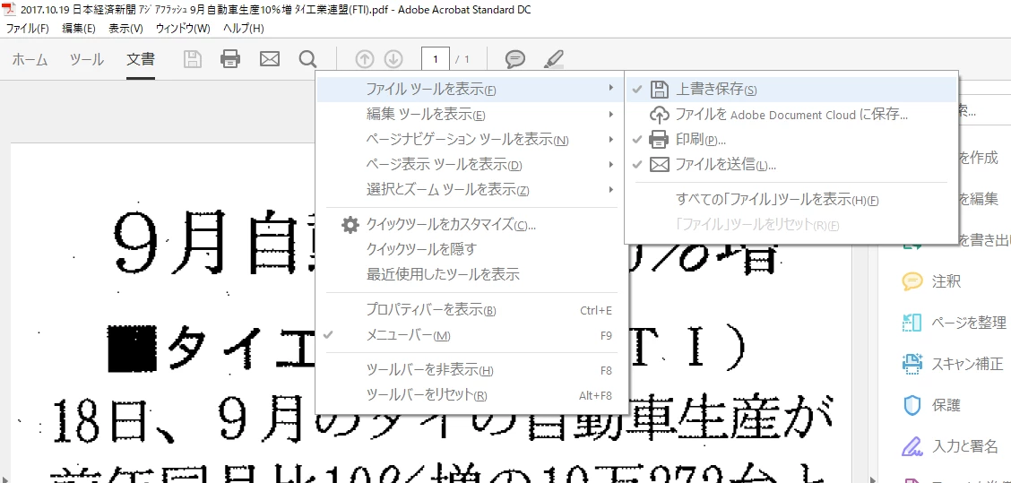Screen dimensions: 1011x483
Task: Enable ファイルを Adobe Document Cloud に保存 tool
Action: pyautogui.click(x=791, y=115)
